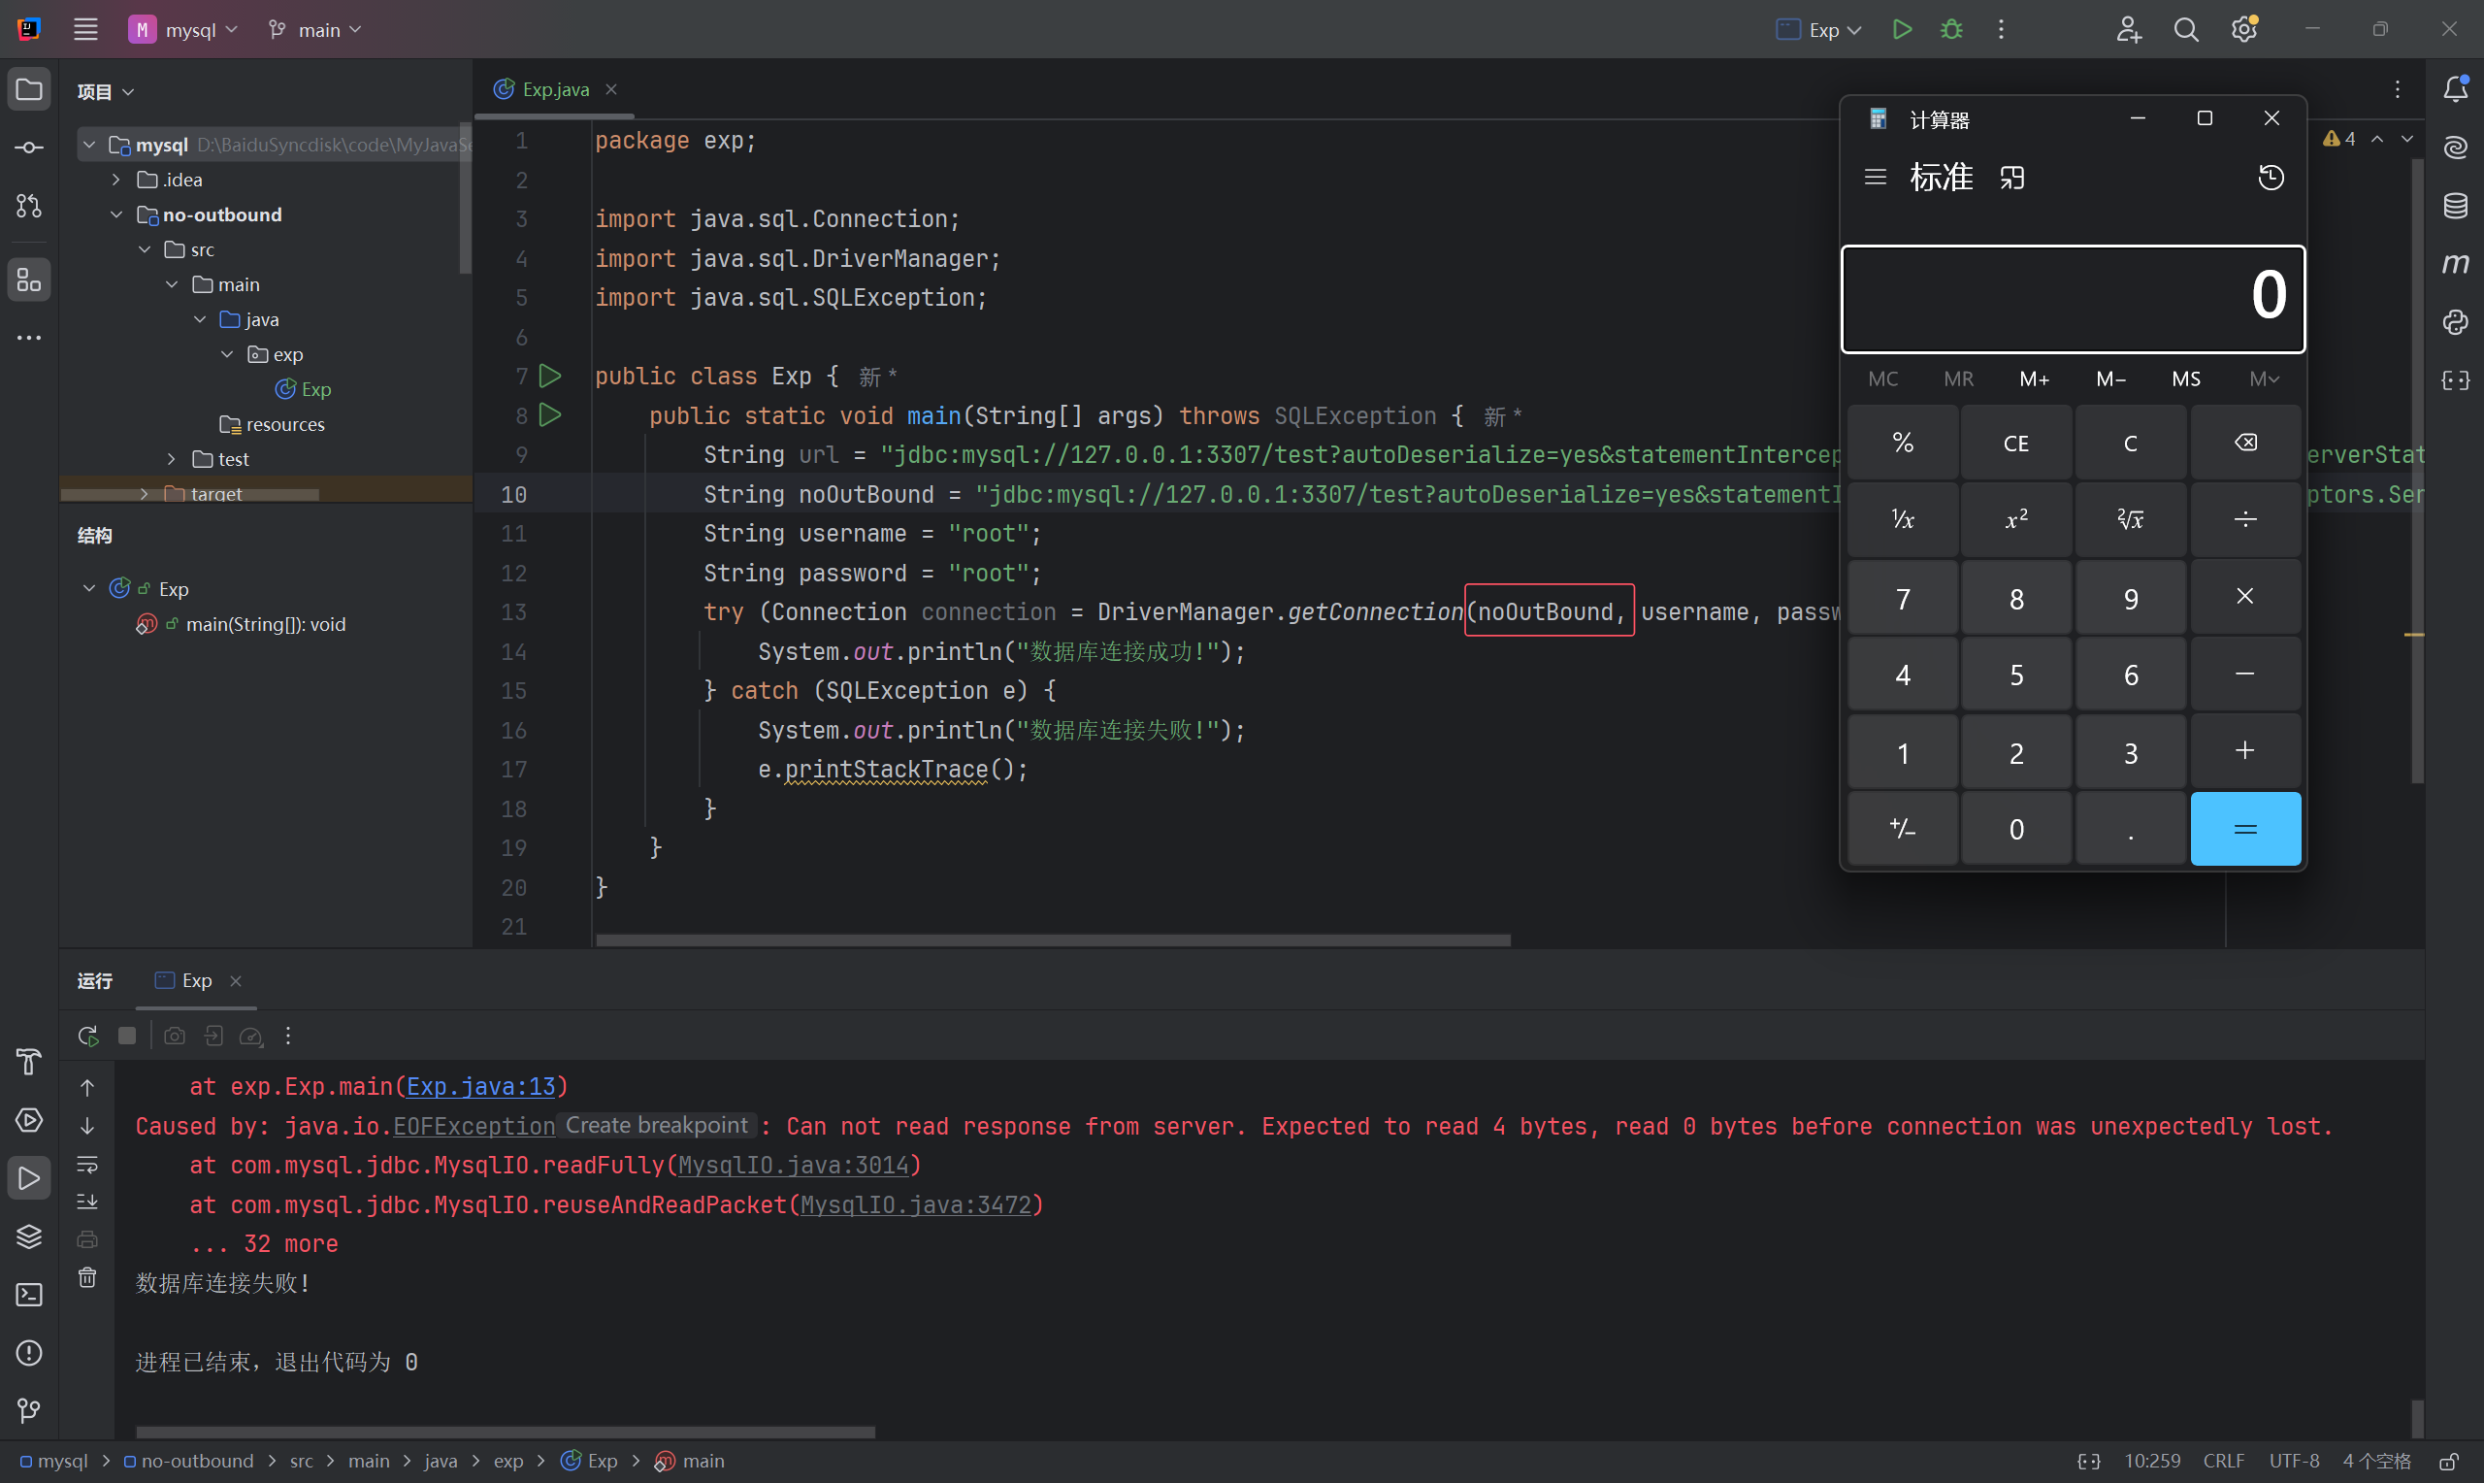The height and width of the screenshot is (1483, 2484).
Task: Toggle read-only lock in status bar
Action: [x=2448, y=1461]
